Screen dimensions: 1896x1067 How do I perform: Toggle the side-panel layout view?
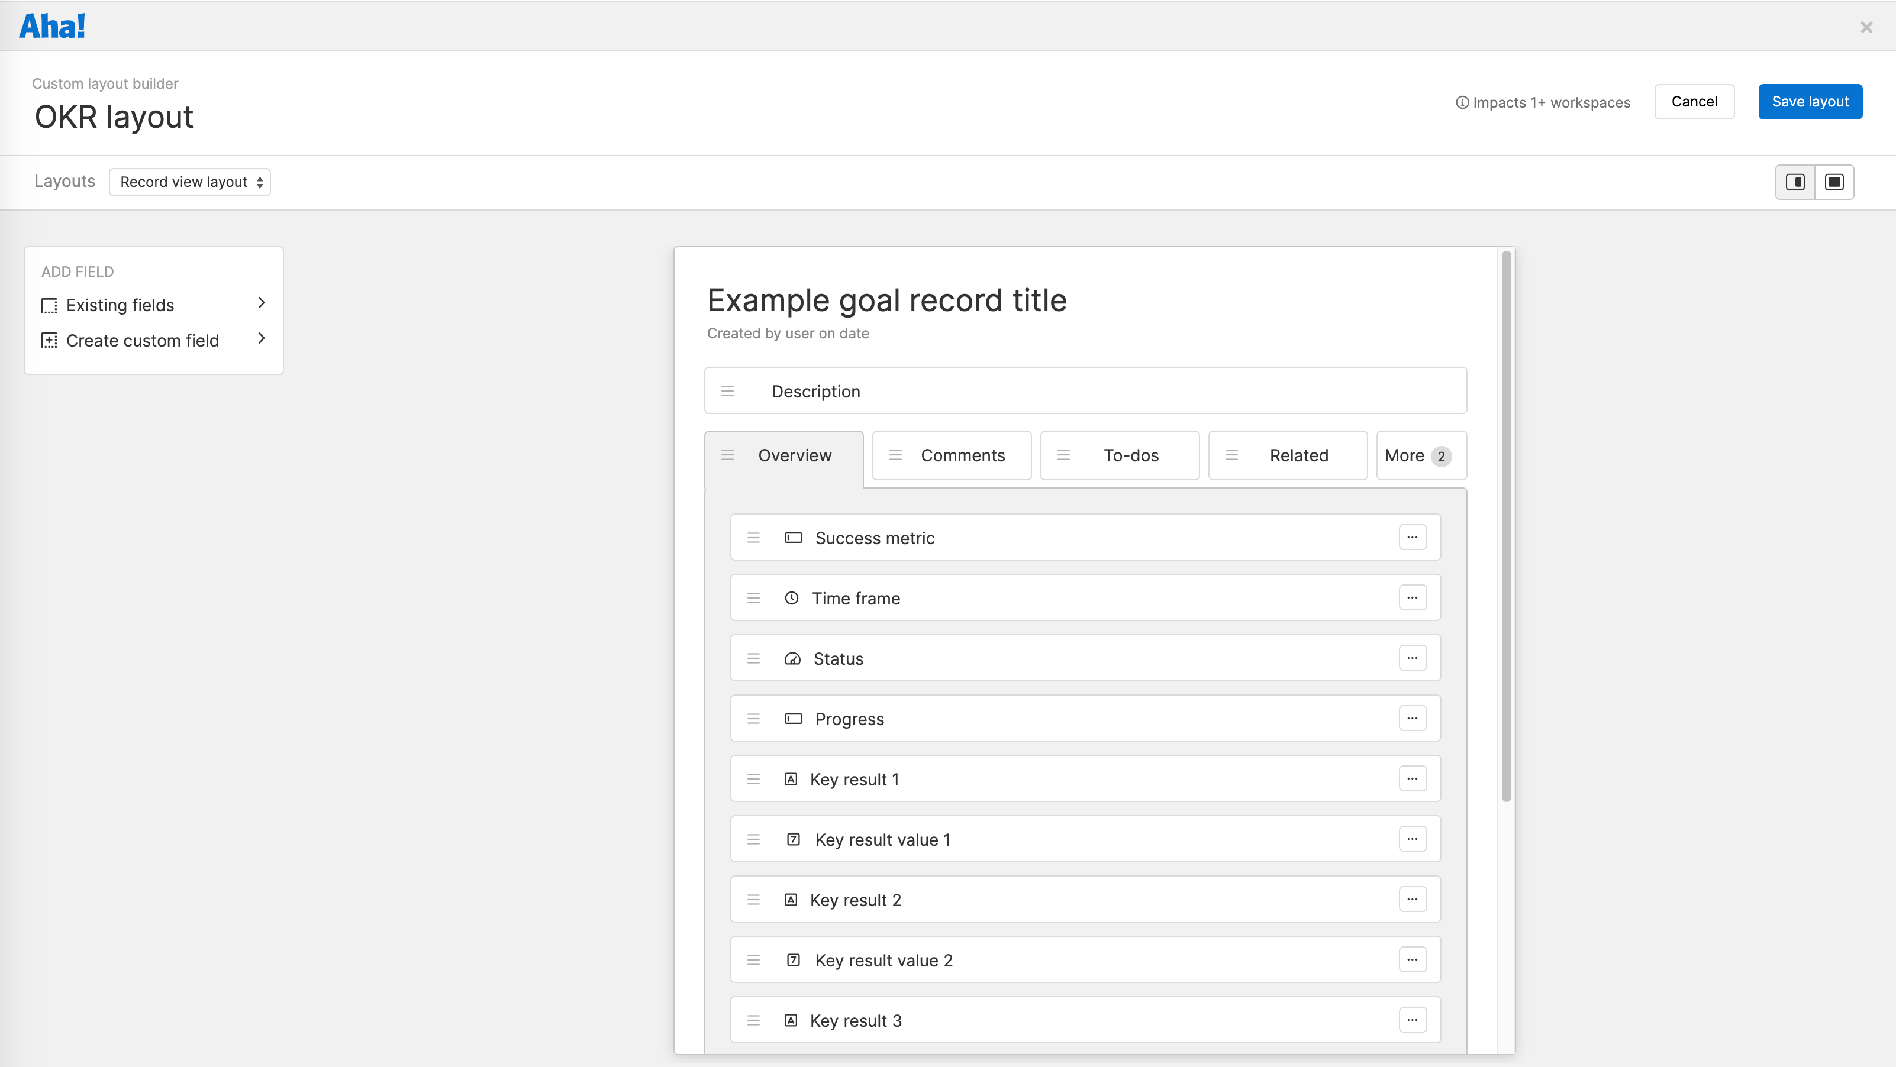tap(1795, 182)
